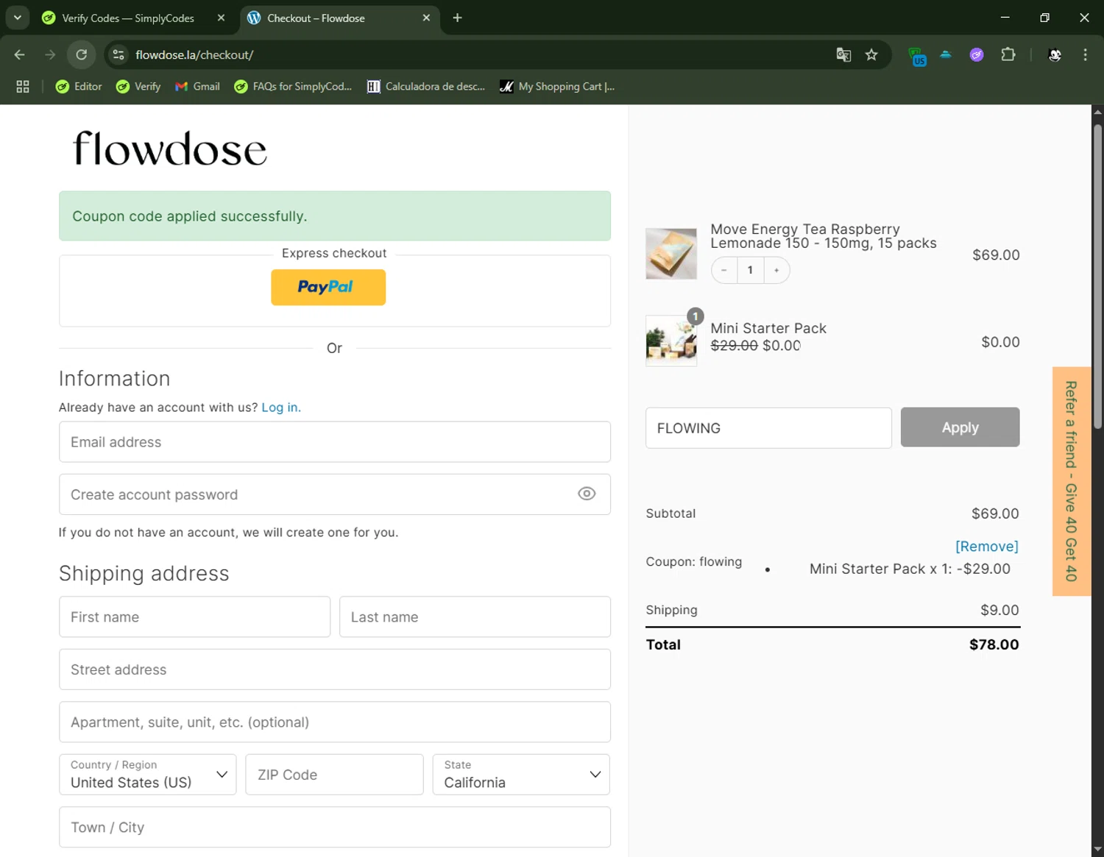Image resolution: width=1104 pixels, height=857 pixels.
Task: Open the Refer a friend side tab
Action: point(1072,481)
